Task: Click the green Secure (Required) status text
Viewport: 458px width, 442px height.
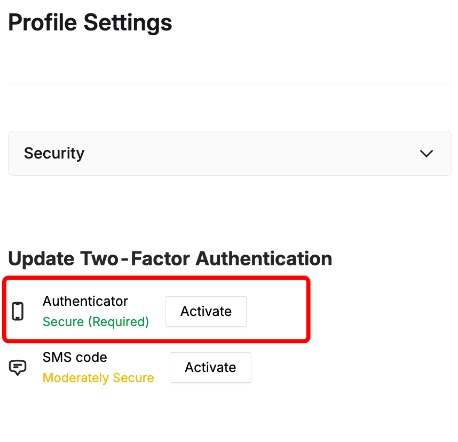Action: pyautogui.click(x=96, y=322)
